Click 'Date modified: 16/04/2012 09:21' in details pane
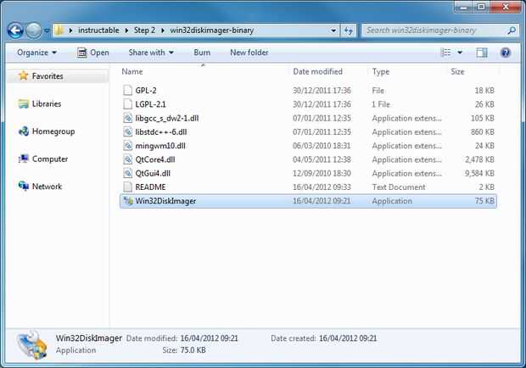Image resolution: width=526 pixels, height=368 pixels. pyautogui.click(x=182, y=338)
